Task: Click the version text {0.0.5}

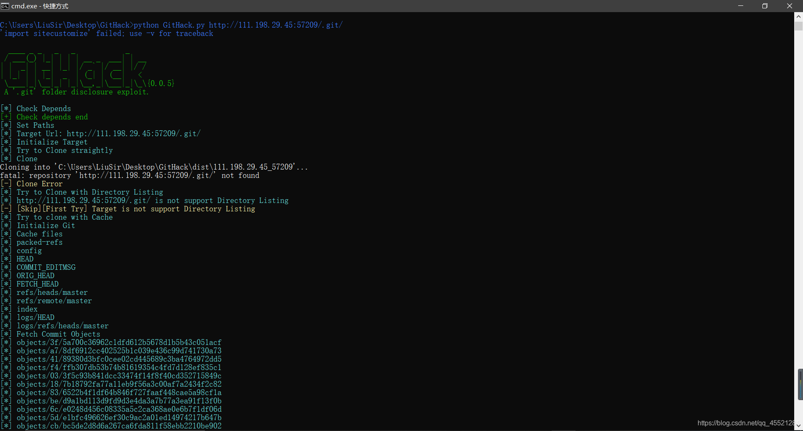Action: tap(161, 83)
